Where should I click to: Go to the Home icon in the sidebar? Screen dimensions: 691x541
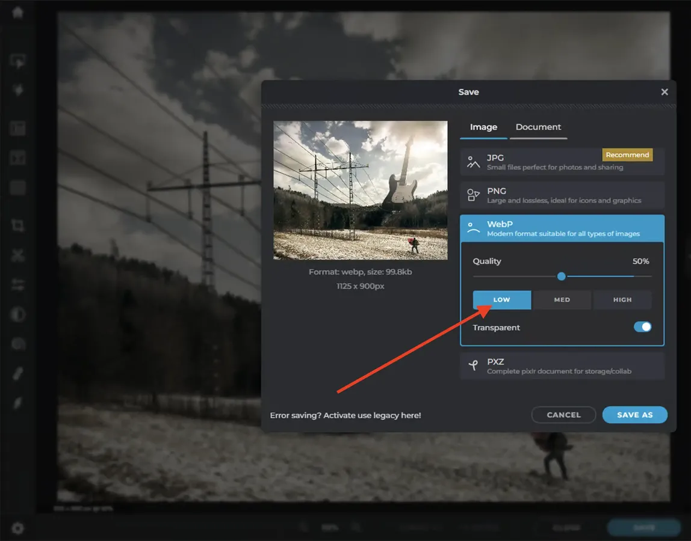(x=17, y=13)
